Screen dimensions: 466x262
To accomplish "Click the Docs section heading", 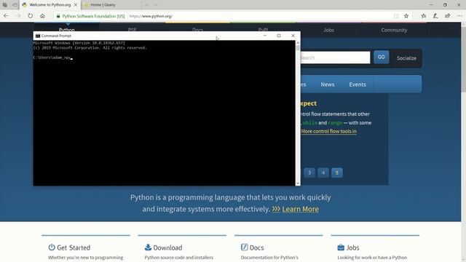I will [256, 247].
